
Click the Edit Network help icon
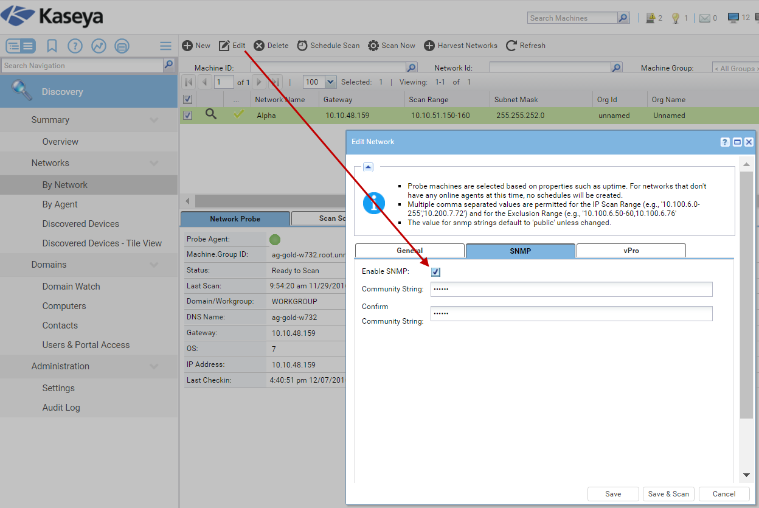pos(725,142)
